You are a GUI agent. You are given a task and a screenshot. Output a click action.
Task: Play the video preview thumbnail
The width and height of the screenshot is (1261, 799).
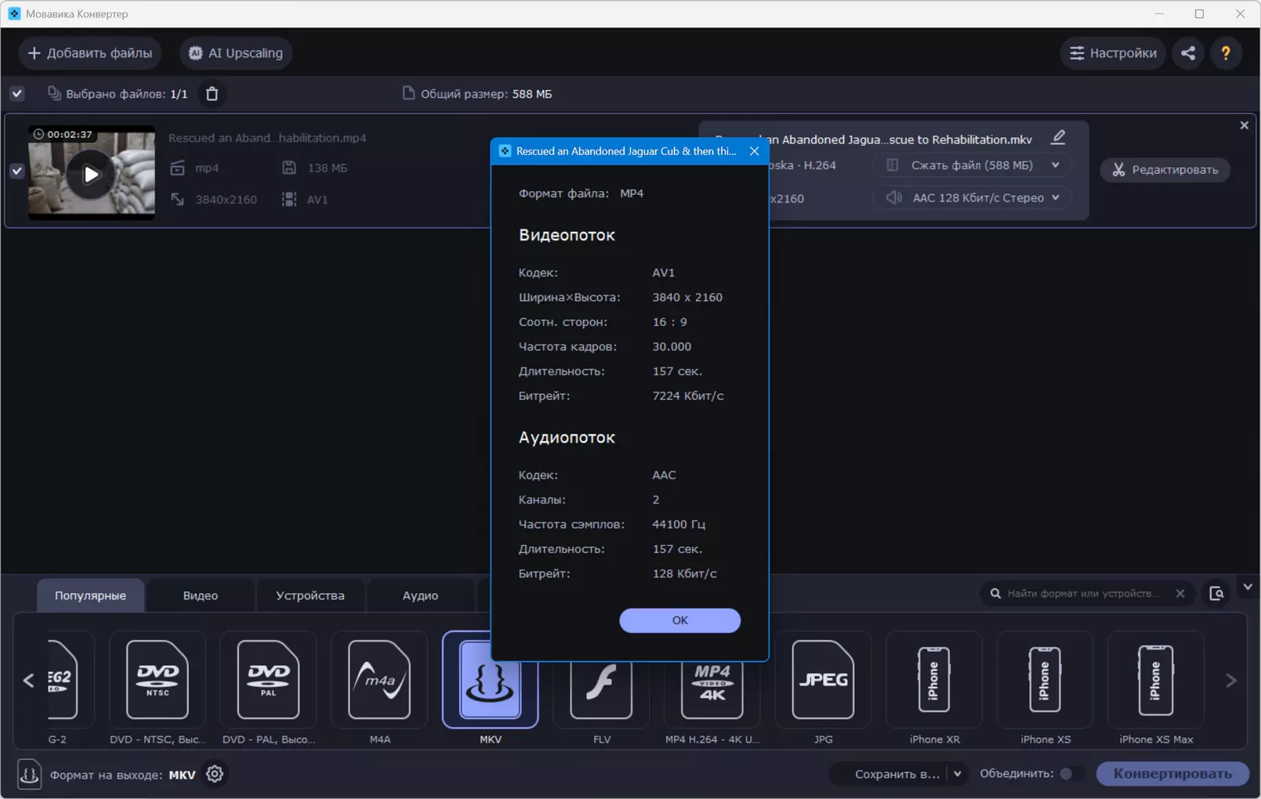click(x=91, y=174)
